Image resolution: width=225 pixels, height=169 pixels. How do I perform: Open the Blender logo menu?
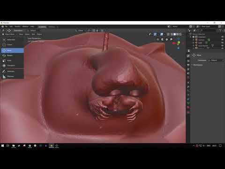(2, 27)
